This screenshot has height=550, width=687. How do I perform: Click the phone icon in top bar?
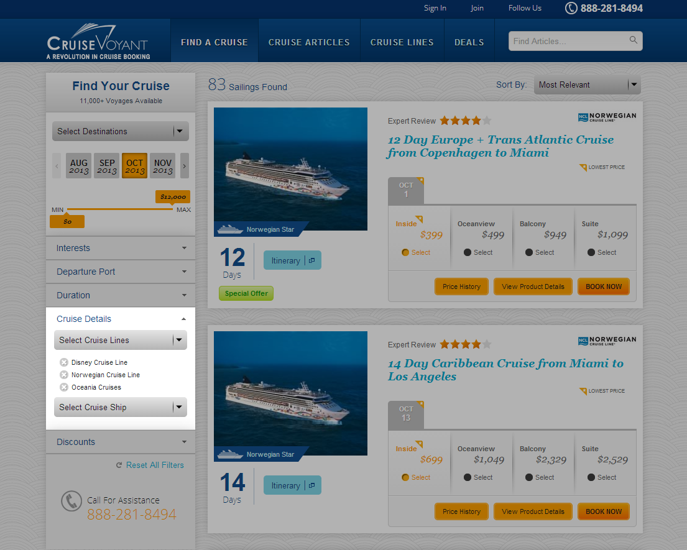click(571, 8)
